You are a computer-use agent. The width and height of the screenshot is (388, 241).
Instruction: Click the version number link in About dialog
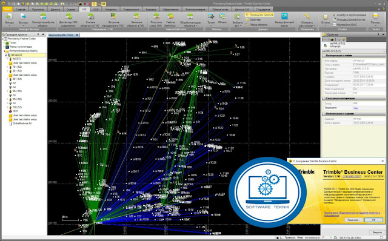point(352,176)
